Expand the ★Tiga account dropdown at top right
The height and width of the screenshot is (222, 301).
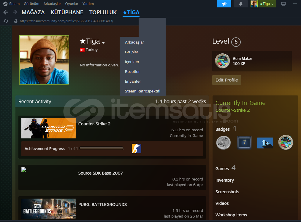pyautogui.click(x=267, y=4)
